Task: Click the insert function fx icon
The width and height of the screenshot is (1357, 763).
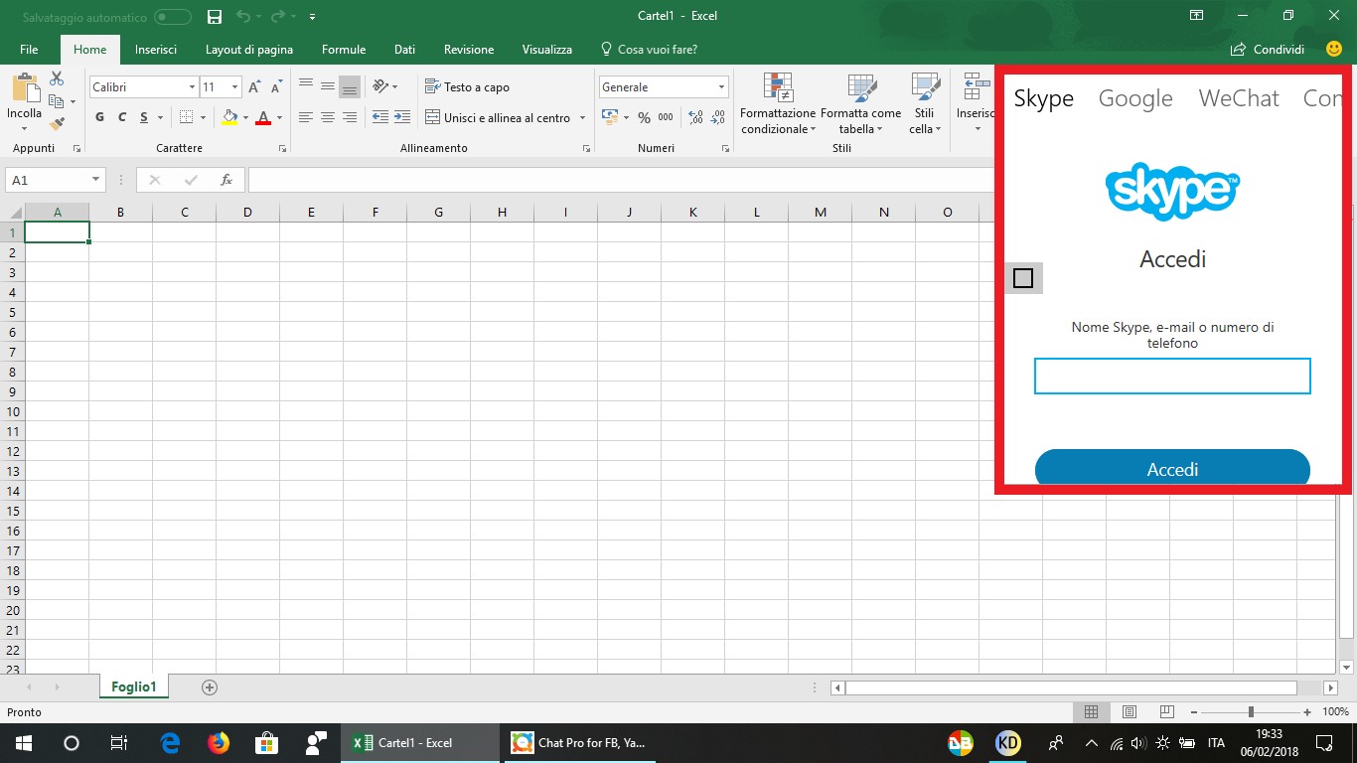Action: pos(226,180)
